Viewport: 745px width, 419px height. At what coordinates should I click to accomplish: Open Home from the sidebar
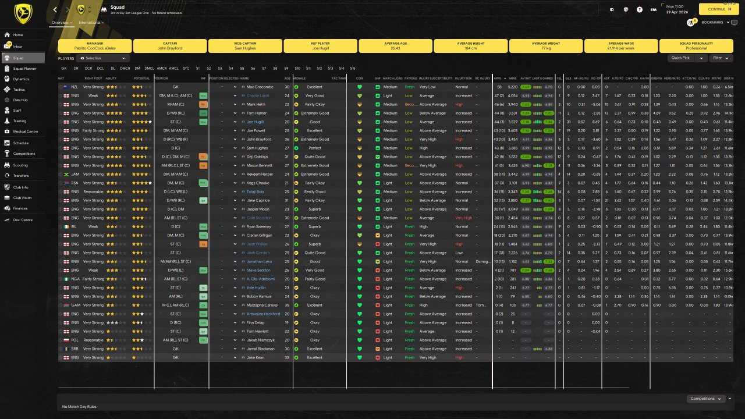tap(23, 35)
